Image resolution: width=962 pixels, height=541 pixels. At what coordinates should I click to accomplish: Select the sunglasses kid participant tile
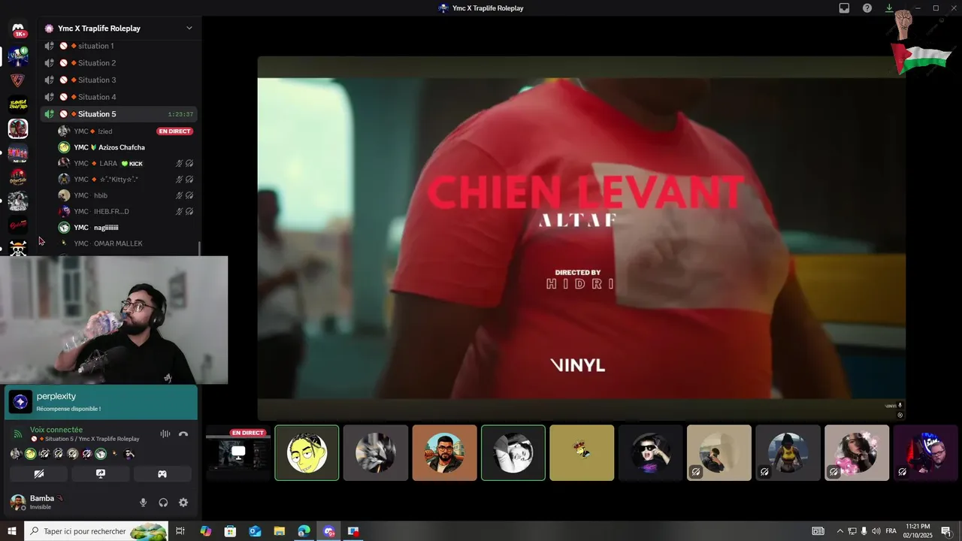point(651,453)
